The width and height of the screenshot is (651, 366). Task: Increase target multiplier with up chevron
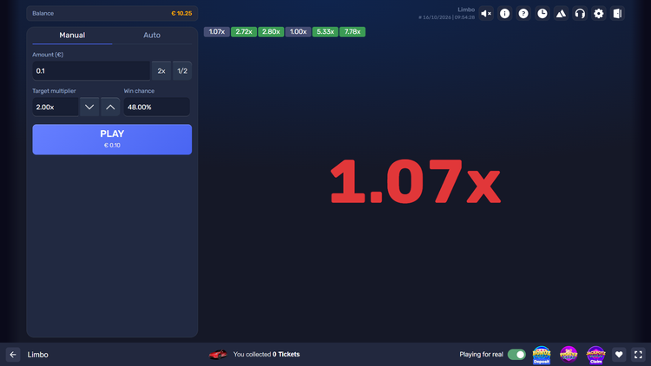[x=110, y=107]
